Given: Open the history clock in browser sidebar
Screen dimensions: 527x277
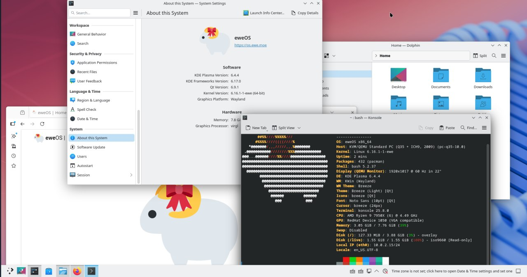Looking at the screenshot, I should 14,156.
